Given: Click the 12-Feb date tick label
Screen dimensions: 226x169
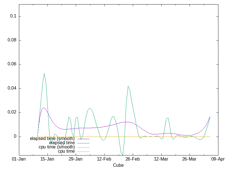Looking at the screenshot, I should tap(104, 159).
